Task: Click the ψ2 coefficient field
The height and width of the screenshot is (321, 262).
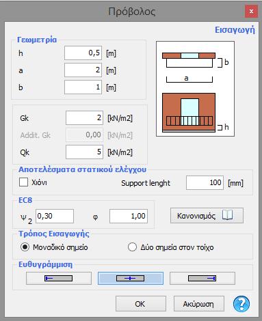Action: pyautogui.click(x=55, y=216)
